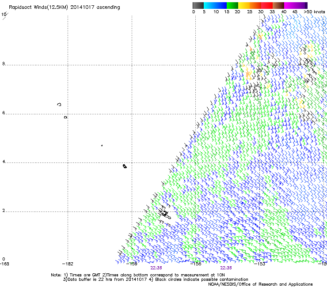Click the 'Rapidscat Winds(12.5KM)' title text
This screenshot has height=287, width=327.
(38, 8)
